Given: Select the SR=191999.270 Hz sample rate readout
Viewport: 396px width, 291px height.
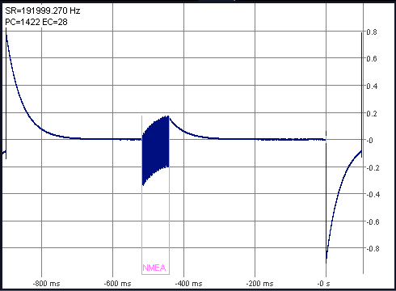Looking at the screenshot, I should pyautogui.click(x=43, y=11).
